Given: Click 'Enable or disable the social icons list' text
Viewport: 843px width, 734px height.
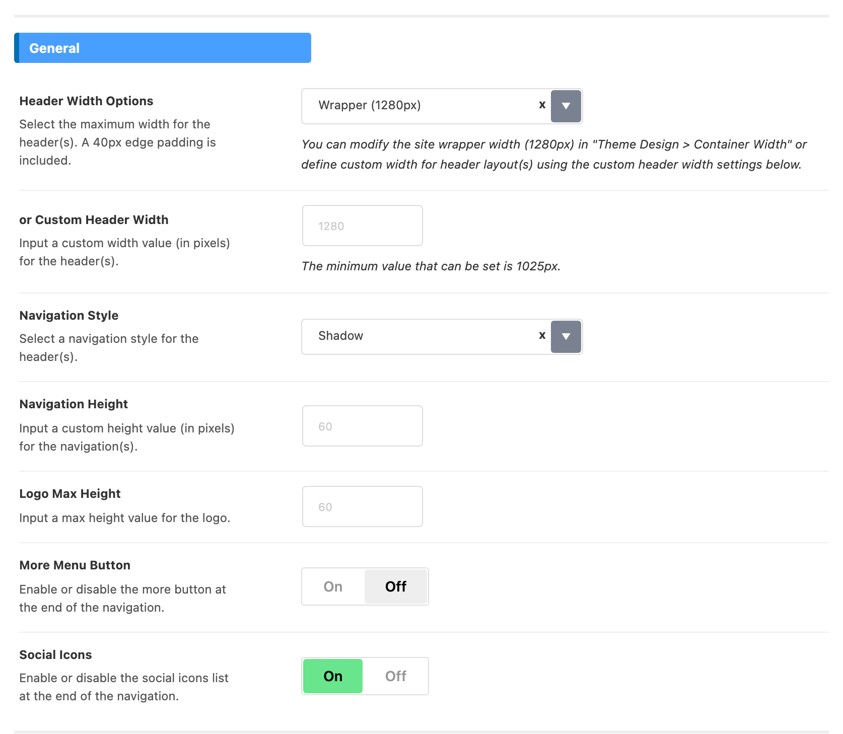Looking at the screenshot, I should 124,687.
